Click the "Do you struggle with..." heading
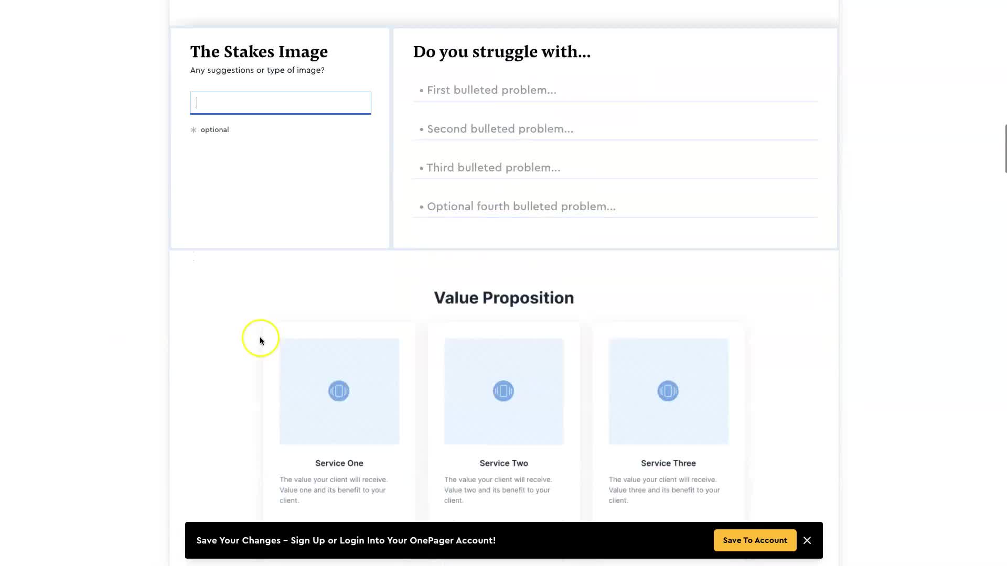The width and height of the screenshot is (1007, 566). [501, 52]
